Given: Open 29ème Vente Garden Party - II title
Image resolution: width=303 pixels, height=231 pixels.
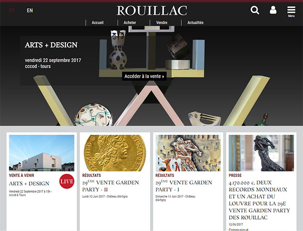Looking at the screenshot, I should click(x=111, y=186).
